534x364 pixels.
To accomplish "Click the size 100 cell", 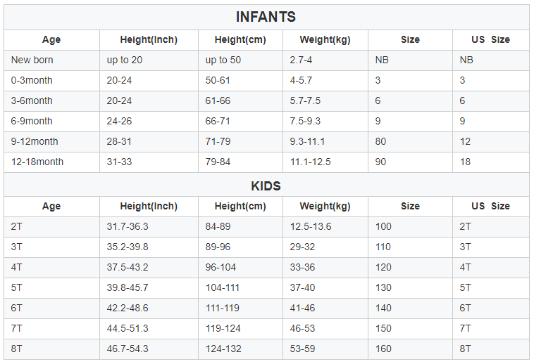I will [384, 227].
